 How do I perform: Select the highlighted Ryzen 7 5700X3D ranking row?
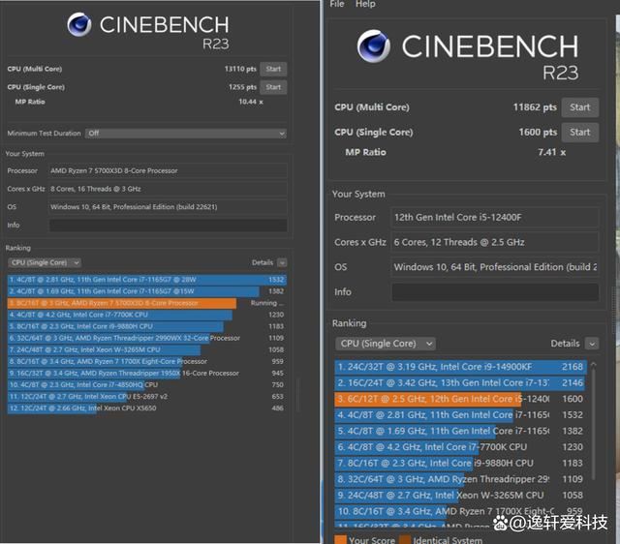[121, 303]
